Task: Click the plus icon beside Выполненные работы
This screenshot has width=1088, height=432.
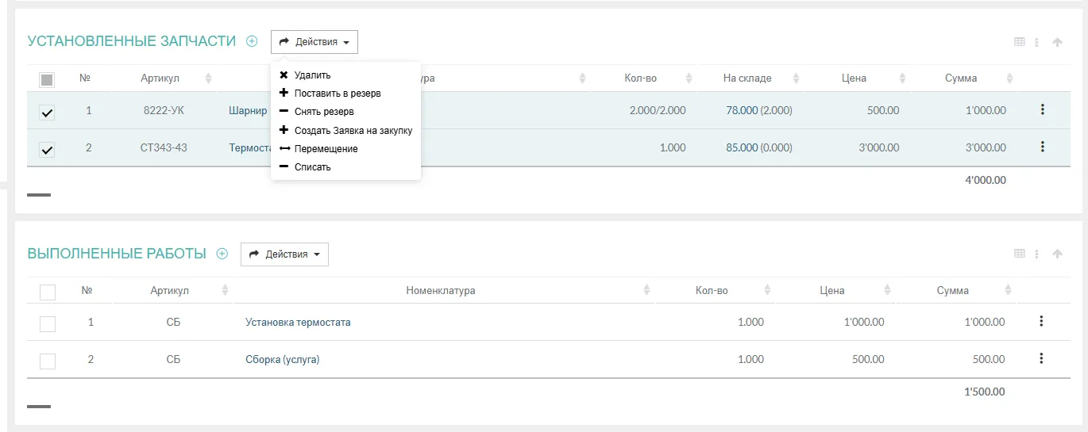Action: (x=222, y=254)
